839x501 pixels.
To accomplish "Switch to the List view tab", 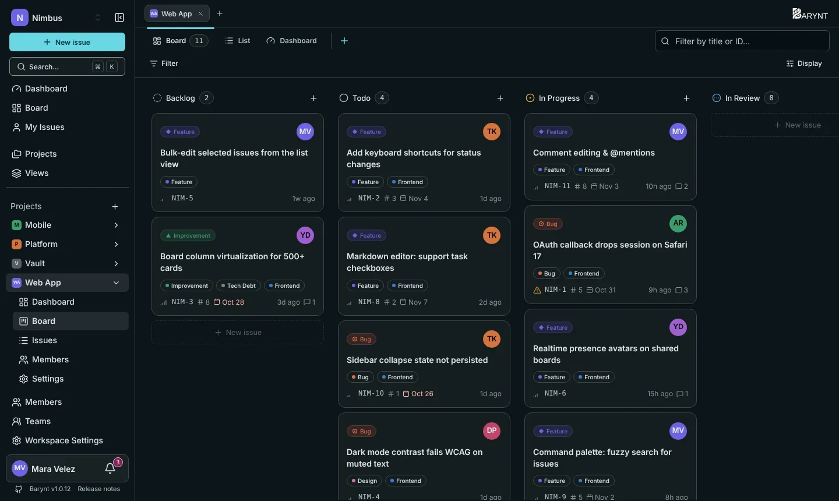I will (x=238, y=41).
